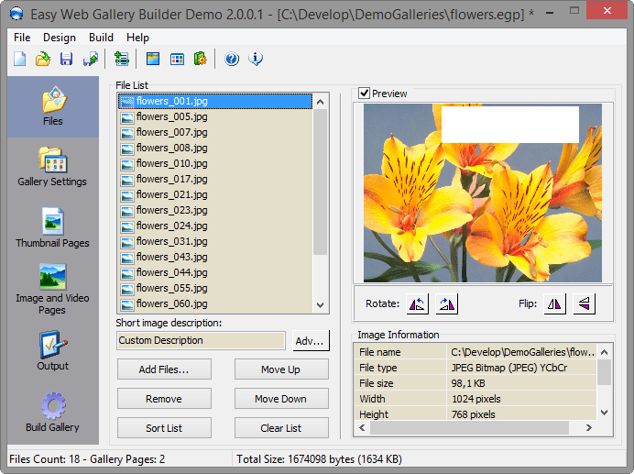Click the flower preview image
The width and height of the screenshot is (634, 474).
click(483, 193)
